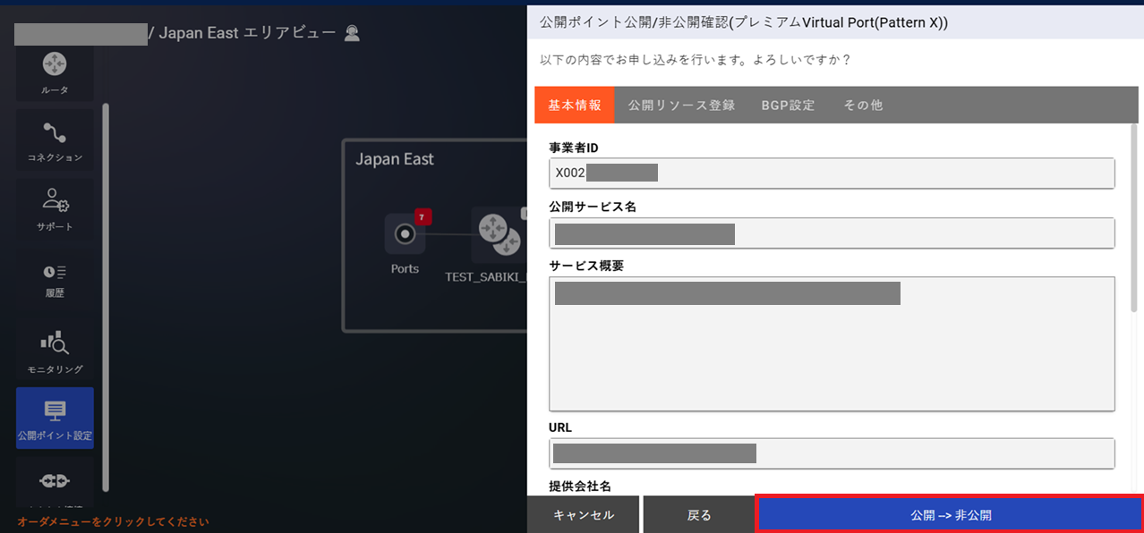Click the person icon beside Japan East title
The width and height of the screenshot is (1144, 533).
coord(352,32)
